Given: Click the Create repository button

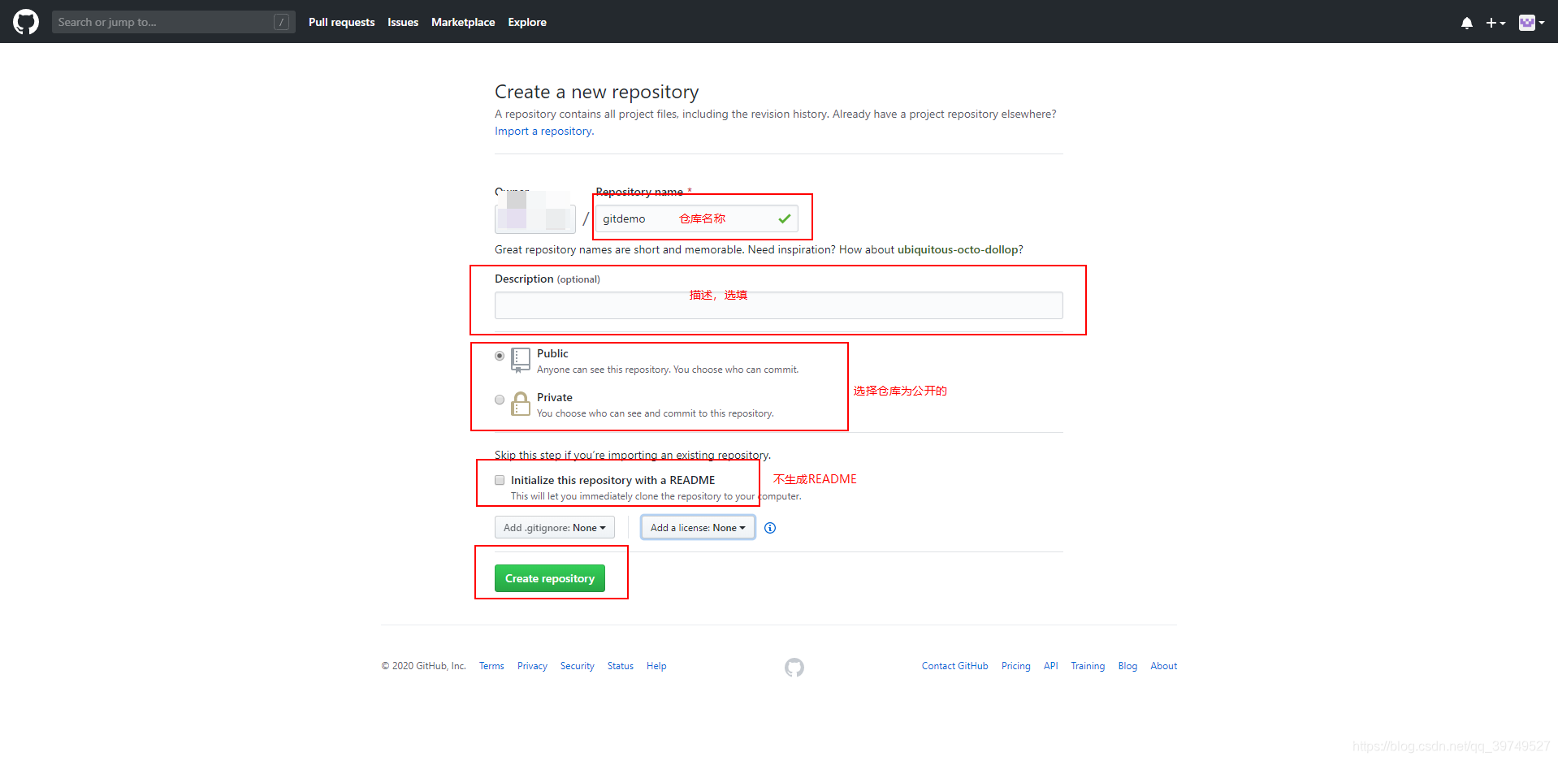Looking at the screenshot, I should pyautogui.click(x=550, y=578).
